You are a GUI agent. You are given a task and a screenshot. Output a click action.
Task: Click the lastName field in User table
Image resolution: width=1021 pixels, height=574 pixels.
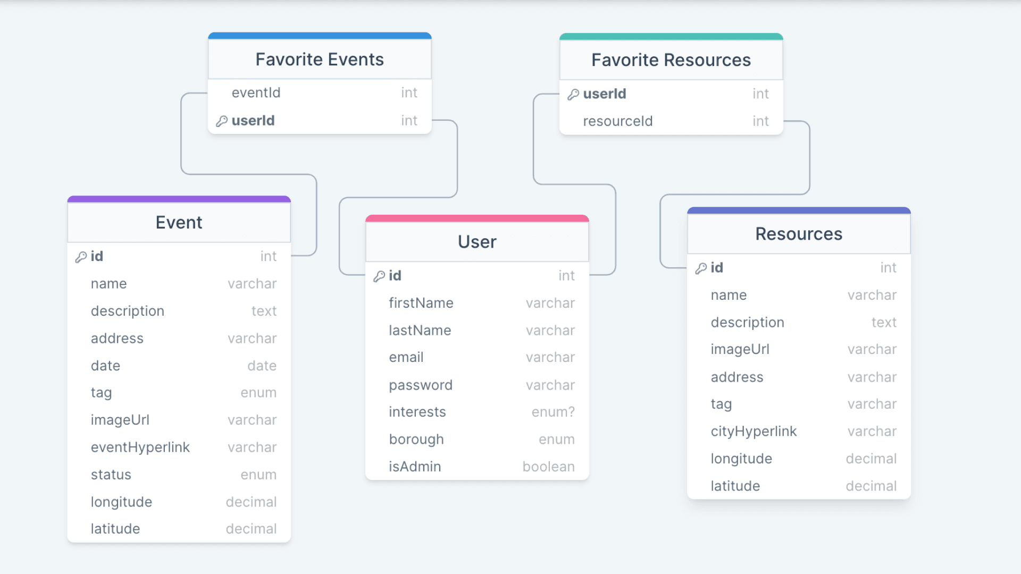(x=477, y=331)
